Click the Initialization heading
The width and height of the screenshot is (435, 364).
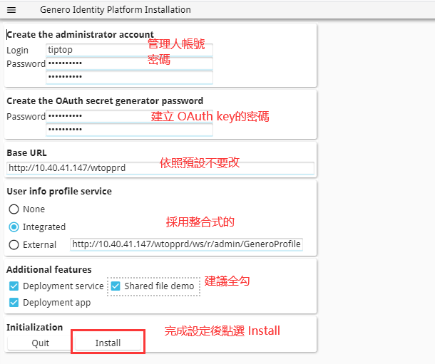[35, 328]
